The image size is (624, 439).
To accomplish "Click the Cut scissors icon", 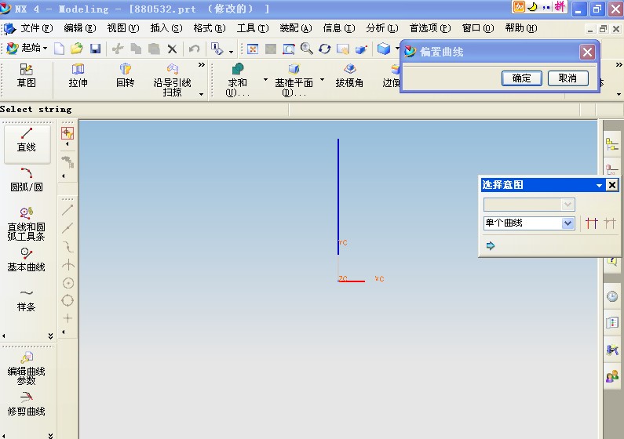I will (x=118, y=49).
